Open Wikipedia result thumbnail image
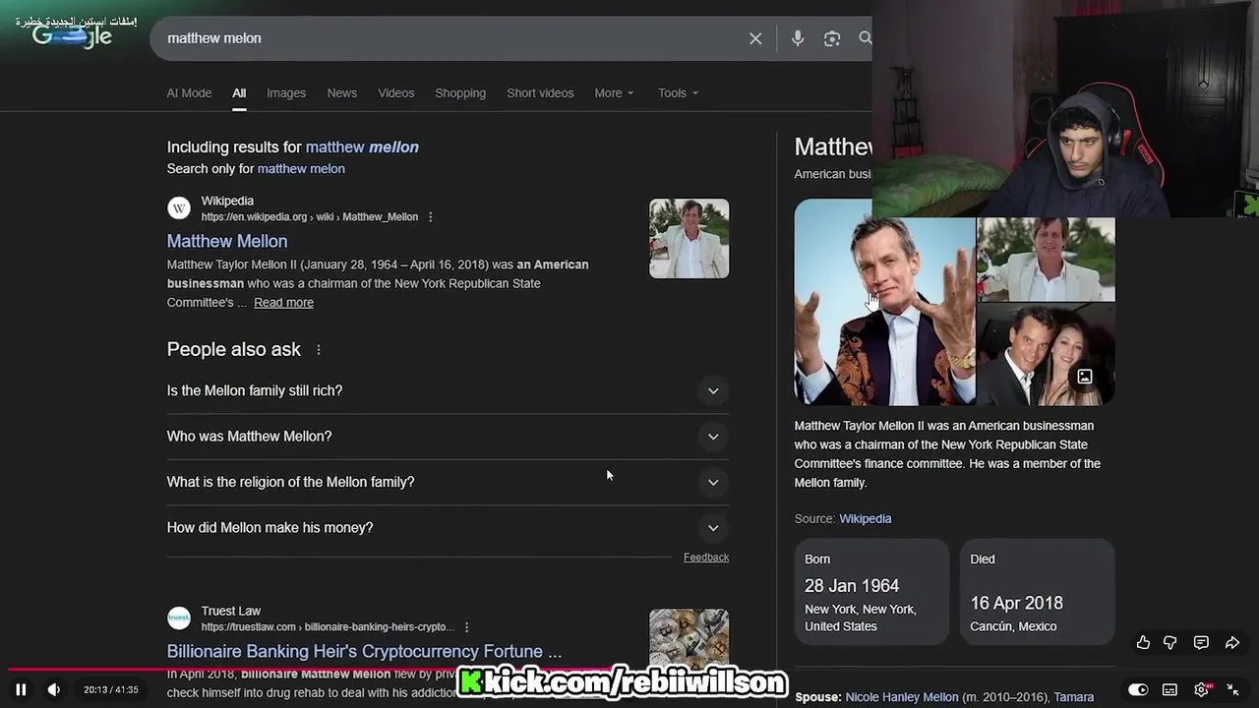 coord(689,239)
